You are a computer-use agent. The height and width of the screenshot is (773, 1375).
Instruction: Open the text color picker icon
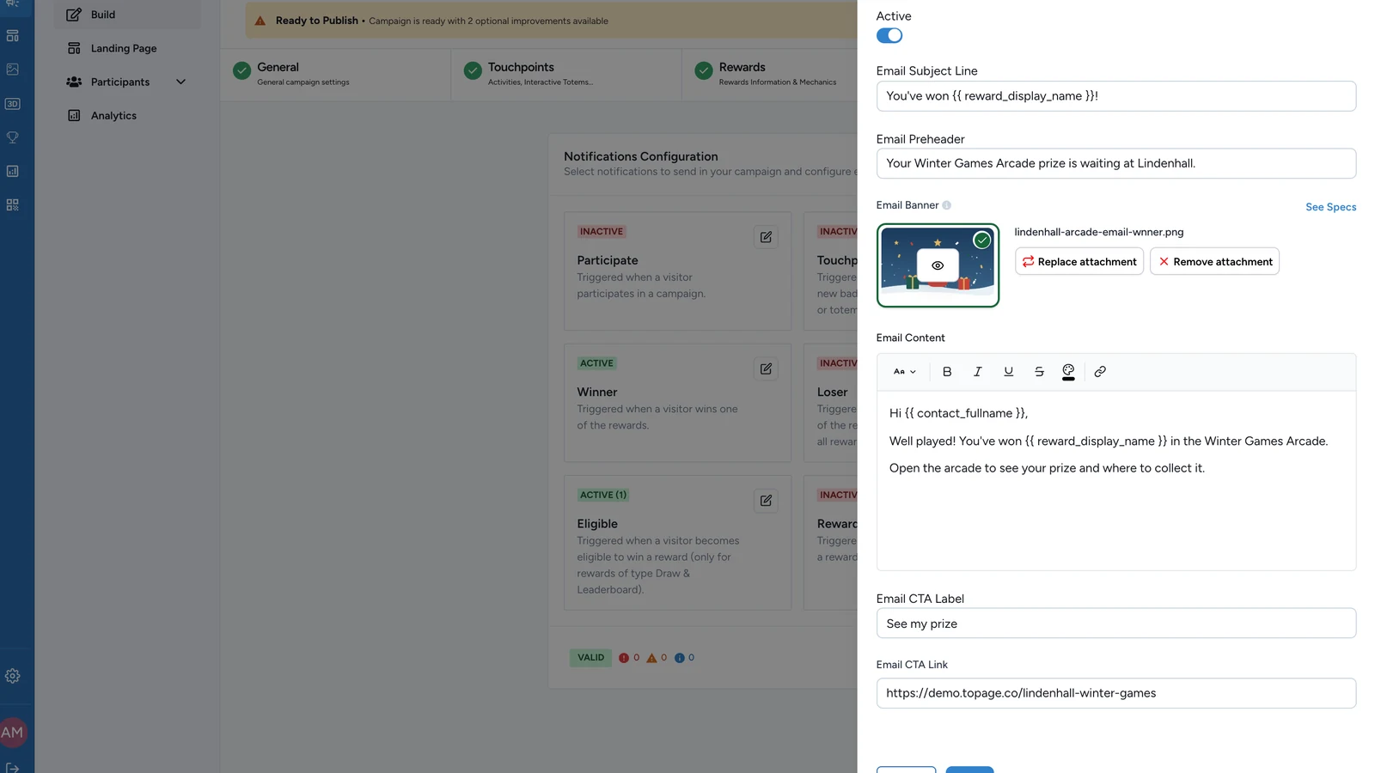pos(1068,372)
